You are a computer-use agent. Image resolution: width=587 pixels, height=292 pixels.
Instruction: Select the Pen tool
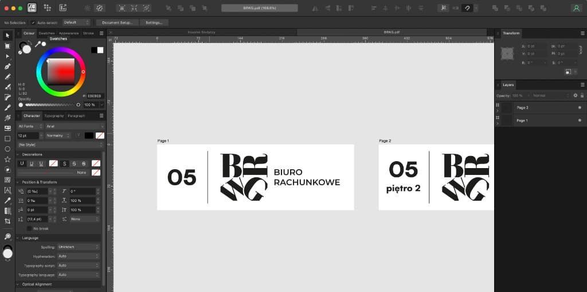tap(7, 67)
